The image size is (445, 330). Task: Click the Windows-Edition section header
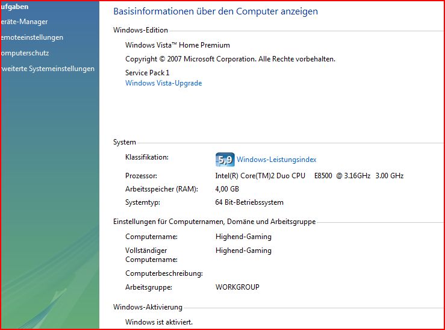[x=140, y=30]
